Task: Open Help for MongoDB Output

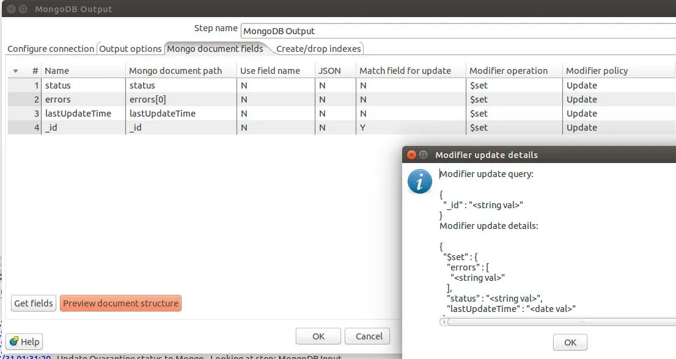Action: 24,341
